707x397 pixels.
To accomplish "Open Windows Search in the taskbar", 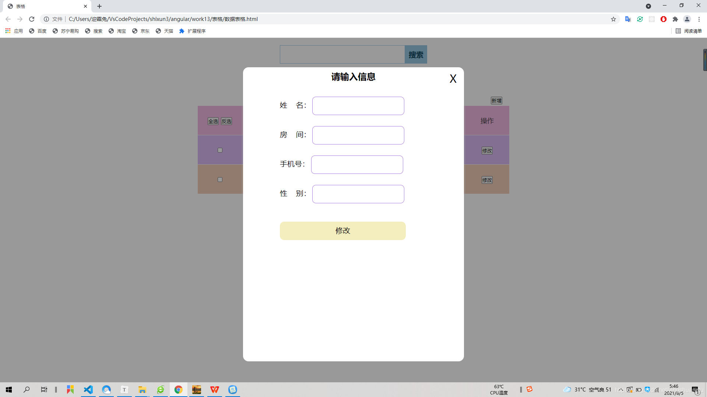I will [x=26, y=390].
